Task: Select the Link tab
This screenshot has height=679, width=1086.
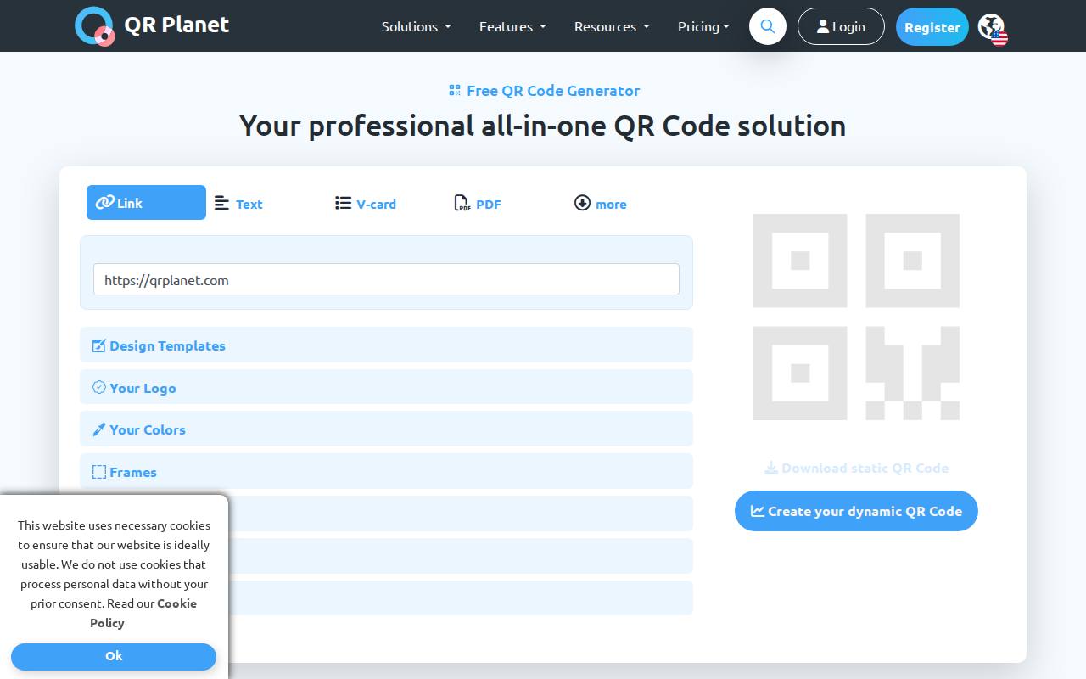Action: coord(146,202)
